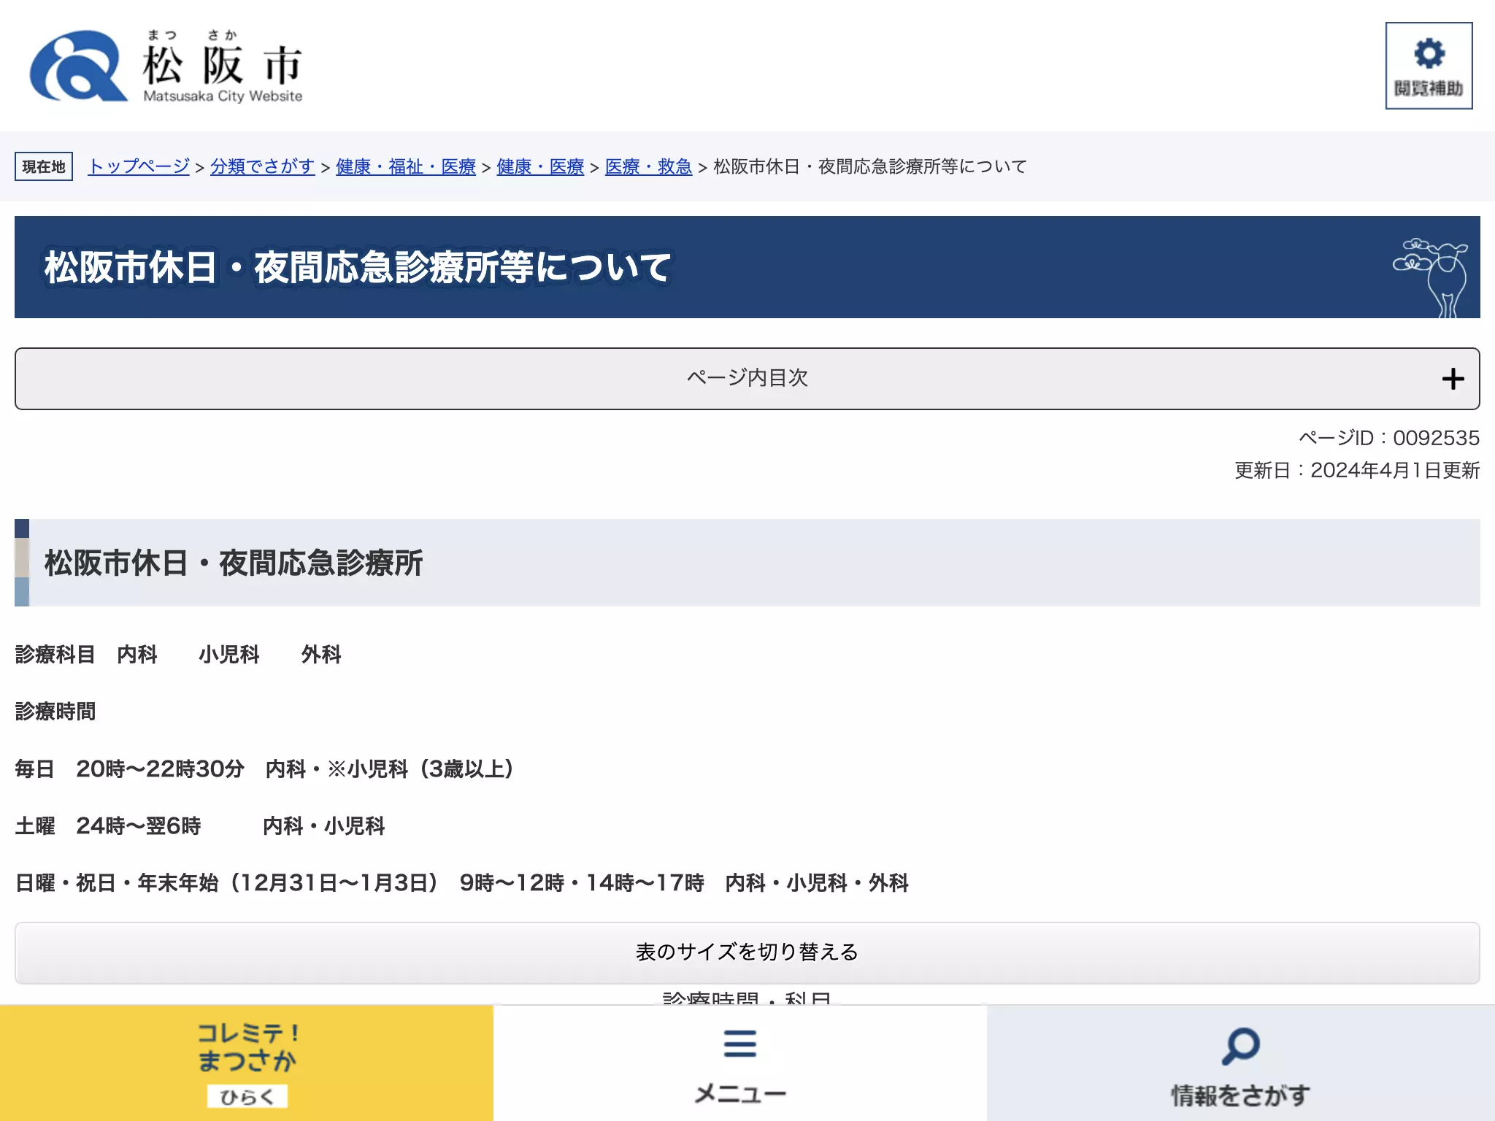Click the 更新日：2024年4月1日更新 text
The width and height of the screenshot is (1495, 1121).
(1357, 470)
